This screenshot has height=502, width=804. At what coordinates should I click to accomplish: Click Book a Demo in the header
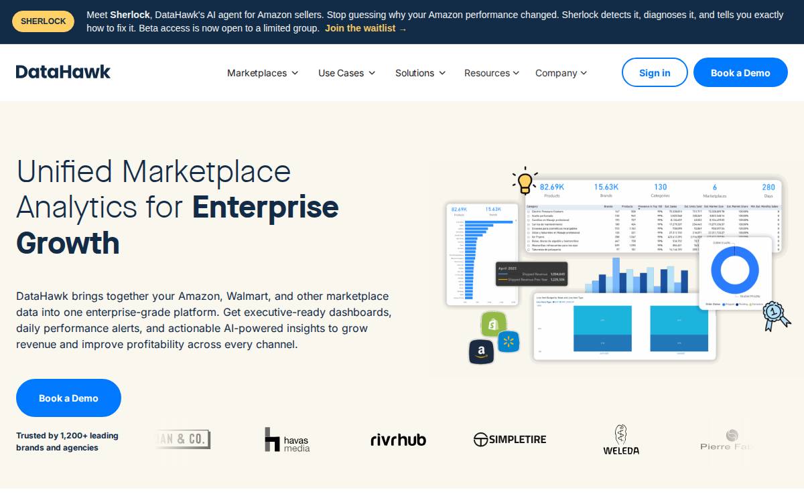coord(740,72)
